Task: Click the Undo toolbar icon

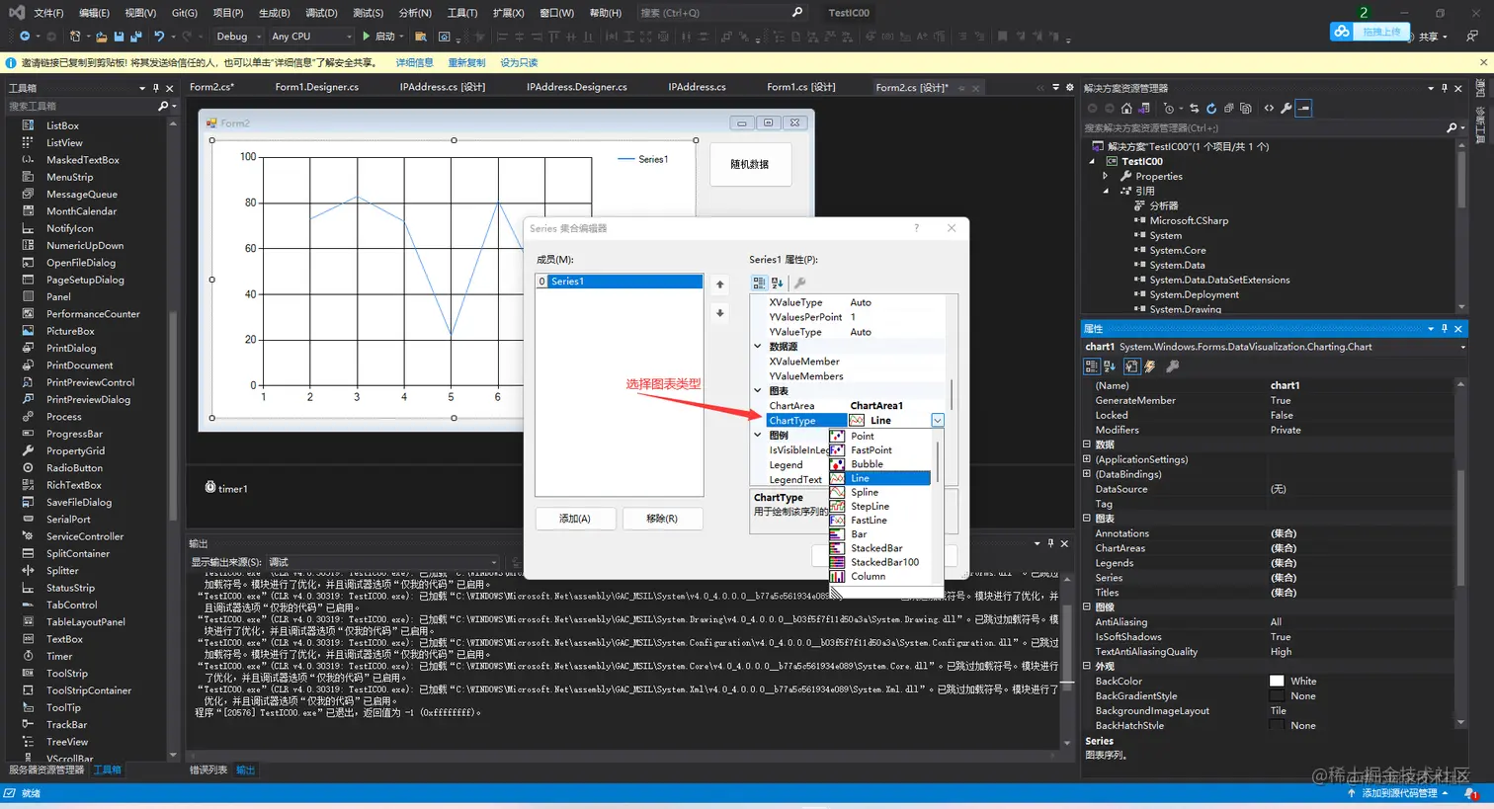Action: pos(159,37)
